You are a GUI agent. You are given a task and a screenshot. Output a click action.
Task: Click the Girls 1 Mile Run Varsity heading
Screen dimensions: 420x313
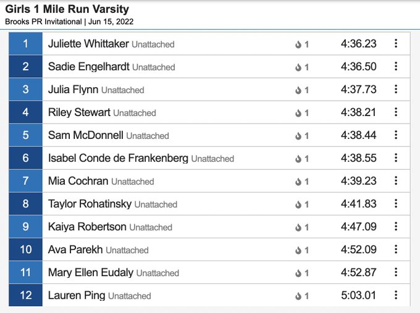click(67, 9)
